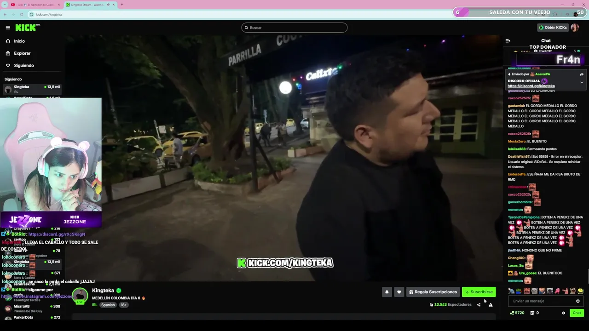Click the TyroneDePamplona username in chat
This screenshot has width=589, height=331.
(x=524, y=217)
